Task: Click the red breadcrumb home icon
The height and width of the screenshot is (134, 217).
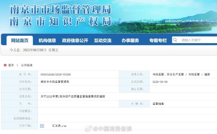Action: 5,65
